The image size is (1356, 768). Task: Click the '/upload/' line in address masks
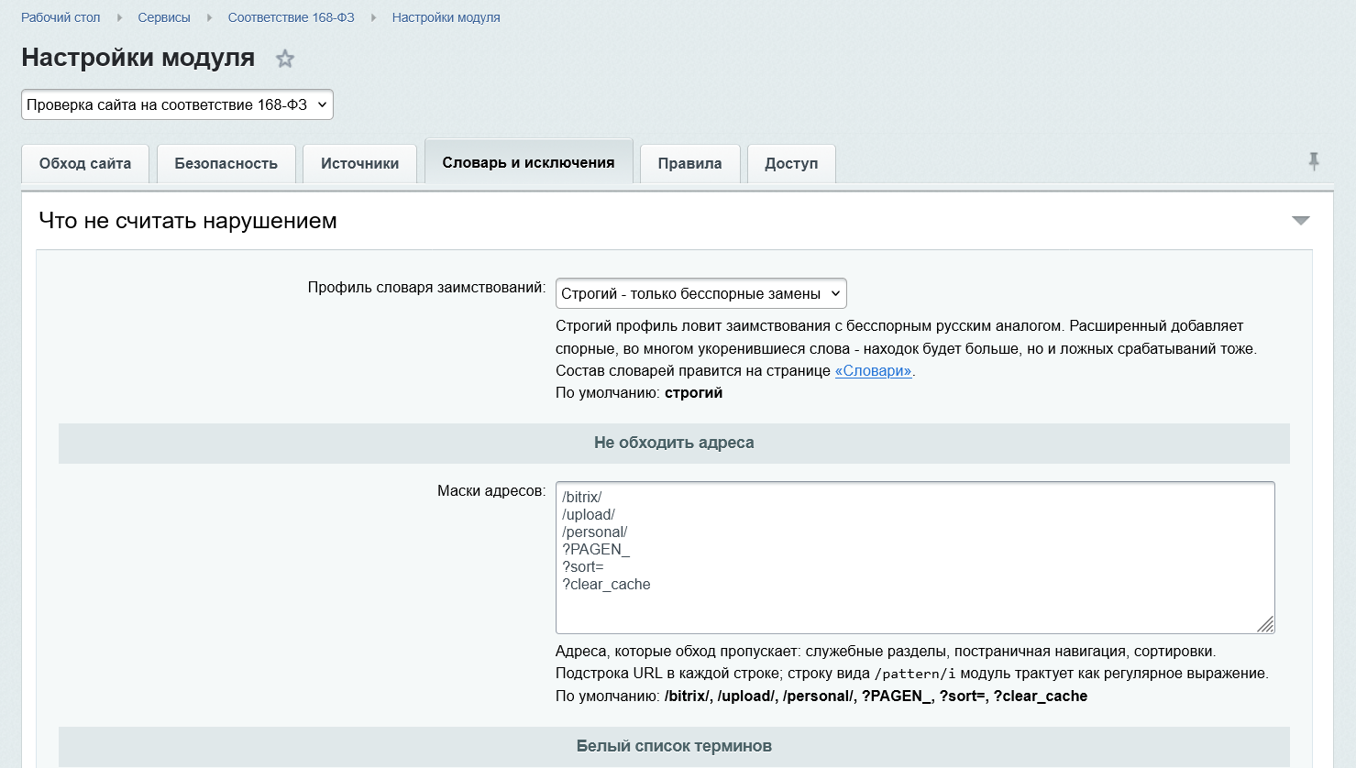coord(589,515)
